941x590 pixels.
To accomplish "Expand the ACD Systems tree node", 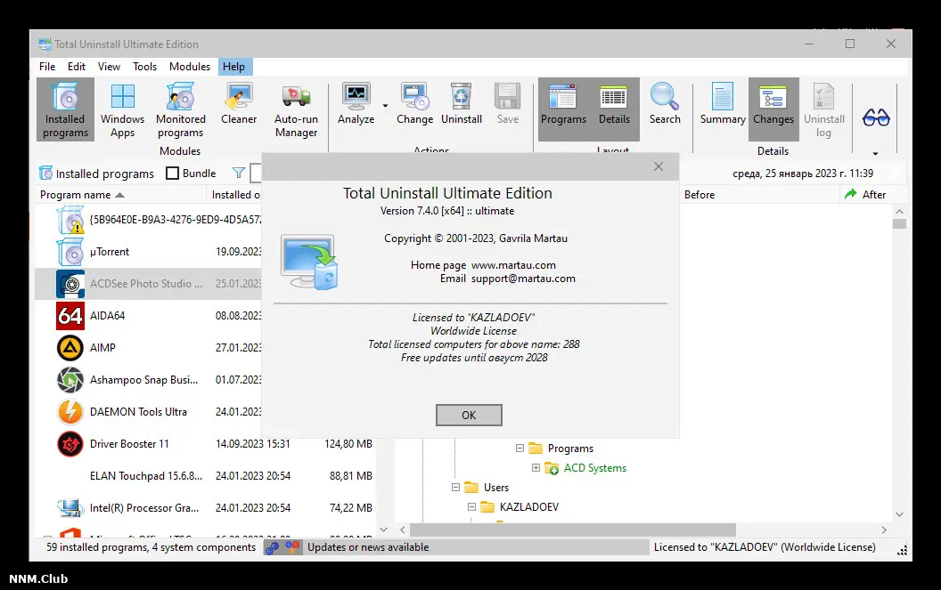I will tap(535, 467).
